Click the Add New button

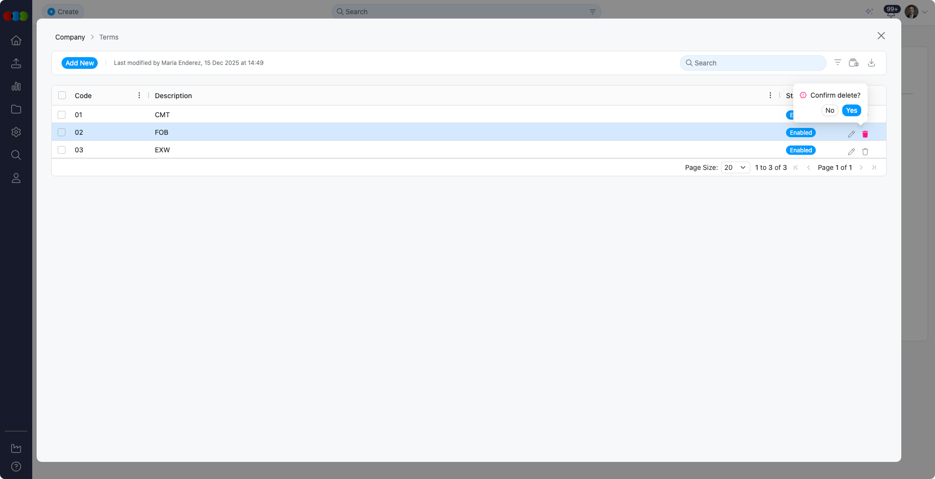click(80, 63)
